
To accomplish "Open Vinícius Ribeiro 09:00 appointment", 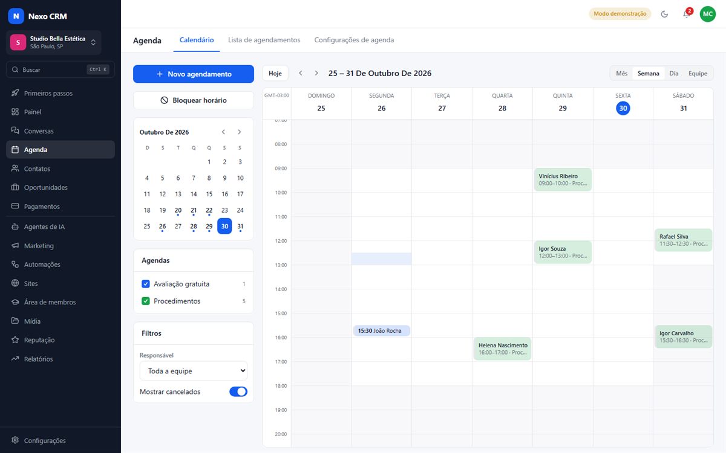I will (563, 180).
